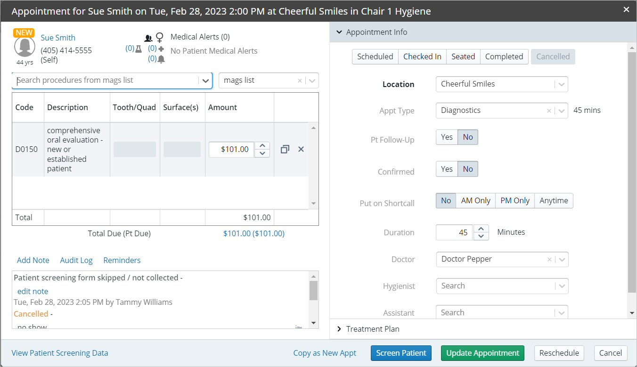637x367 pixels.
Task: Increase Duration minutes with up arrow
Action: click(x=481, y=229)
